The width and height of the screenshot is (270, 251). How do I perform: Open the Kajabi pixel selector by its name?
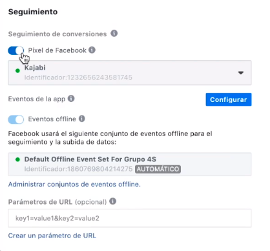(35, 68)
